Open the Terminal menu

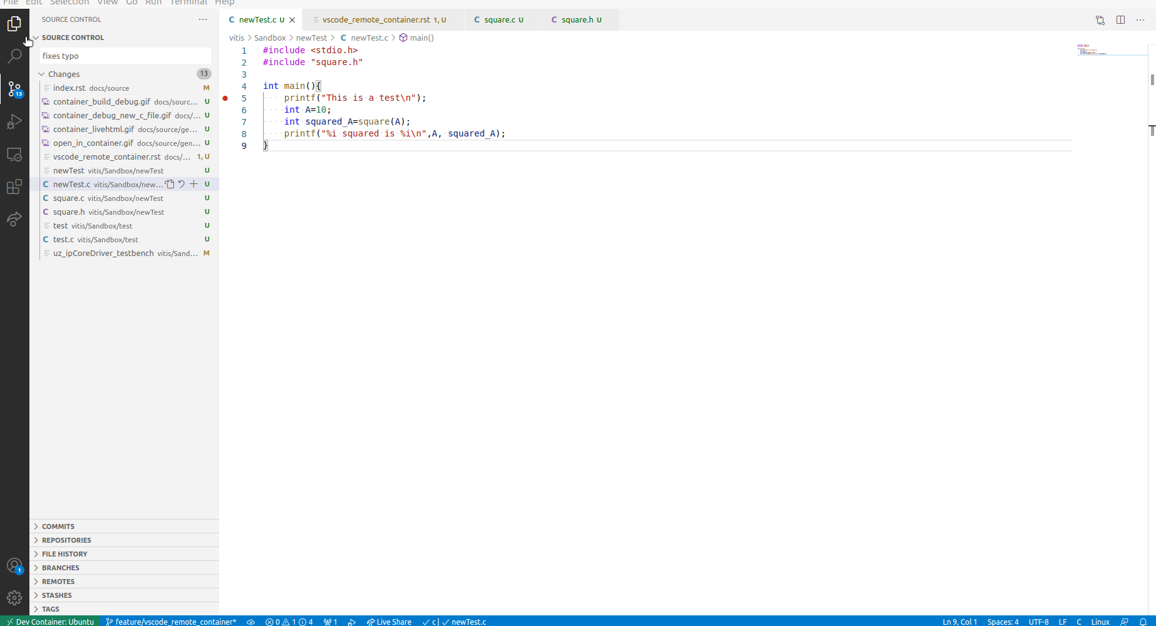pos(188,3)
